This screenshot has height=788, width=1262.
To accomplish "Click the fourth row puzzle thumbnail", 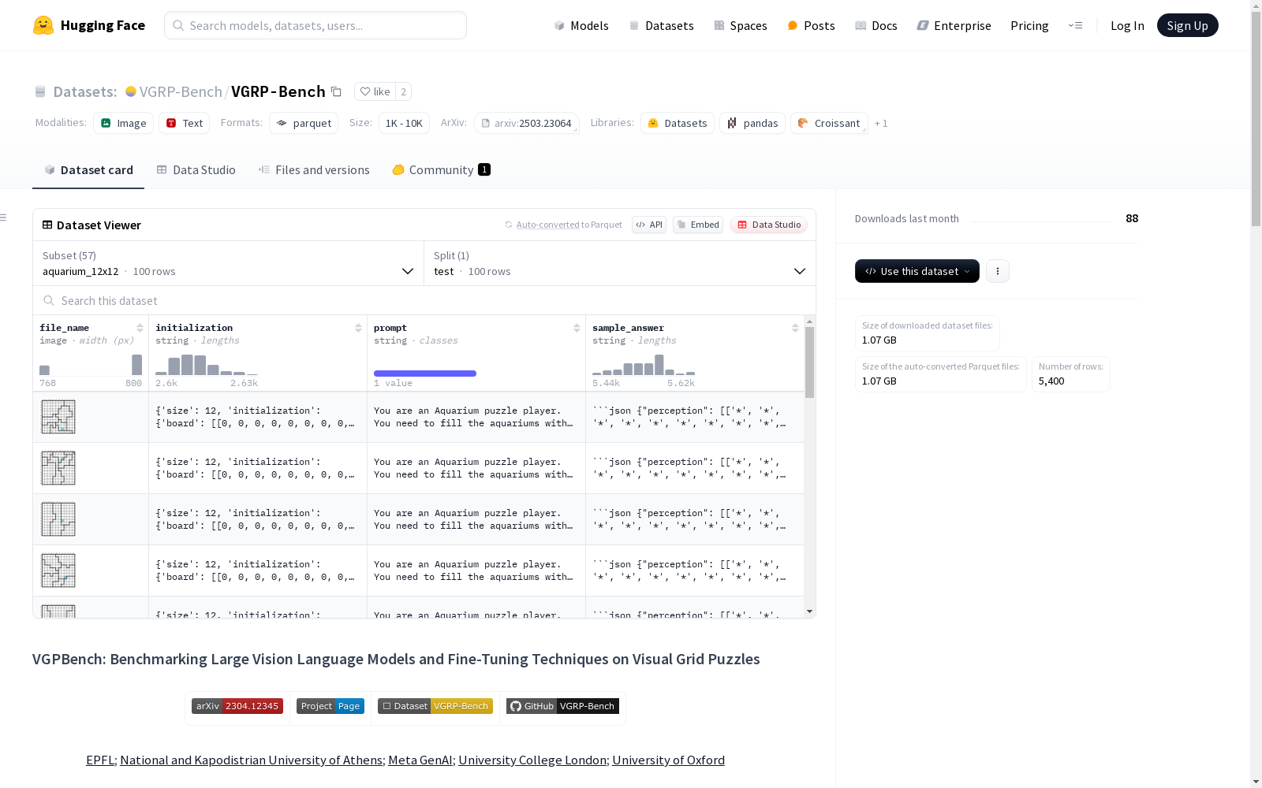I will pos(58,571).
